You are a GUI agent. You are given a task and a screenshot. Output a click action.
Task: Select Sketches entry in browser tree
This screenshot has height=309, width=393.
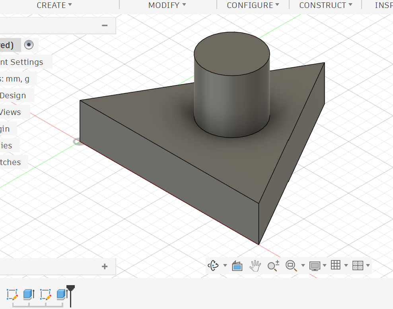10,162
